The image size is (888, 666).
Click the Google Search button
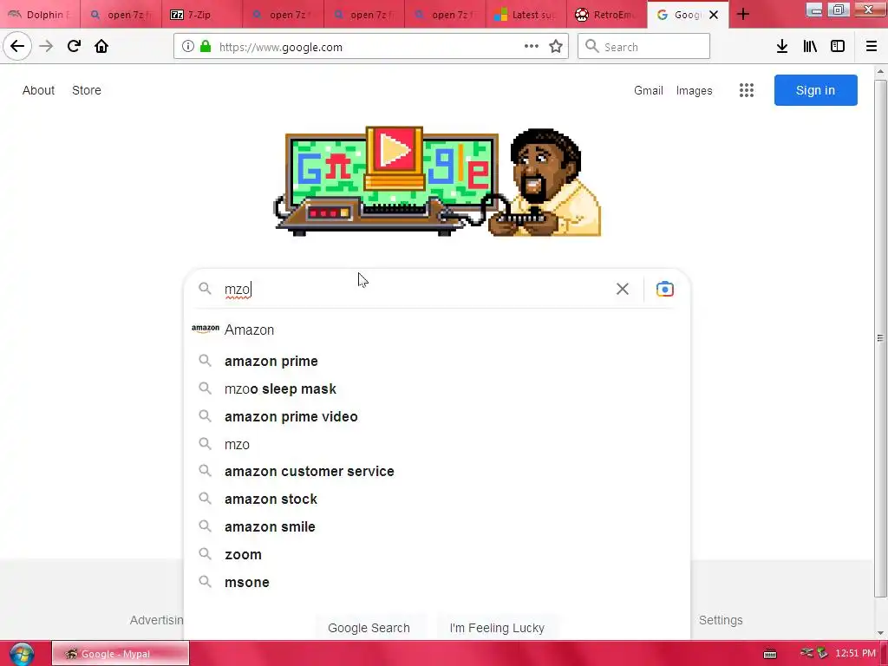(369, 628)
